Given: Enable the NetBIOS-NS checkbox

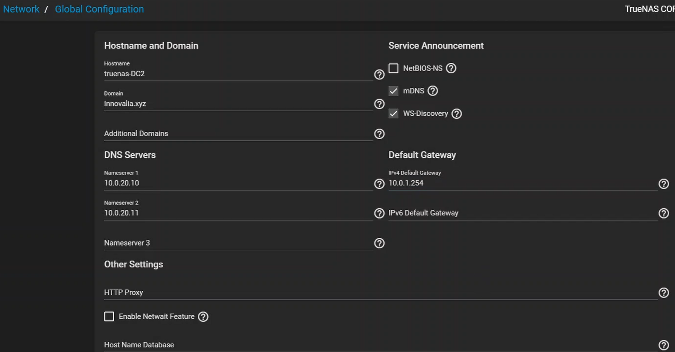Looking at the screenshot, I should [x=394, y=69].
